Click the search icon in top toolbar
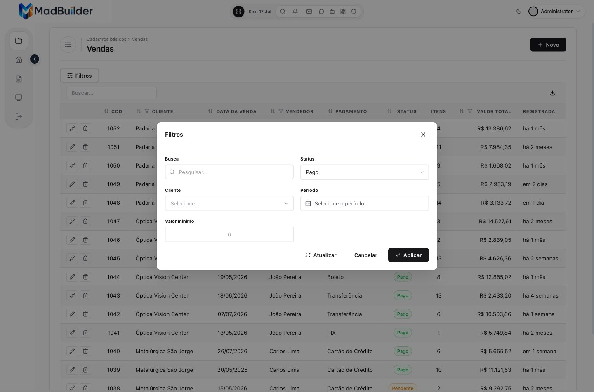 point(283,12)
